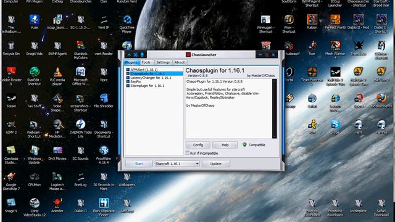Click inside the Chaos-Plugin description text box

[x=229, y=109]
